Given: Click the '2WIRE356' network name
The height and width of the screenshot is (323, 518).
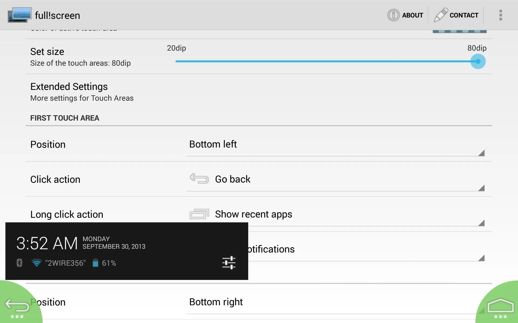Looking at the screenshot, I should point(65,263).
